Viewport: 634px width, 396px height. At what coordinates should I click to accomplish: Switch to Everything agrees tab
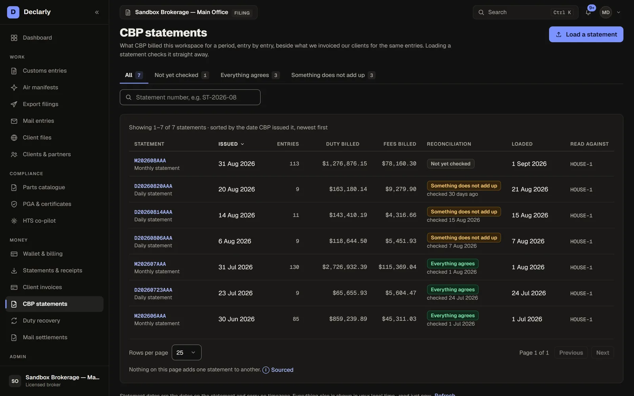[250, 75]
